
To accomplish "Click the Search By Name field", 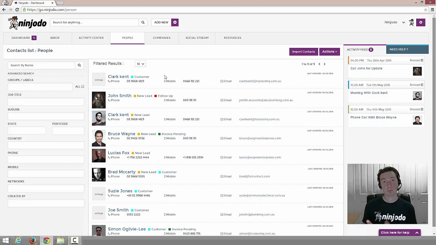I will (x=41, y=65).
